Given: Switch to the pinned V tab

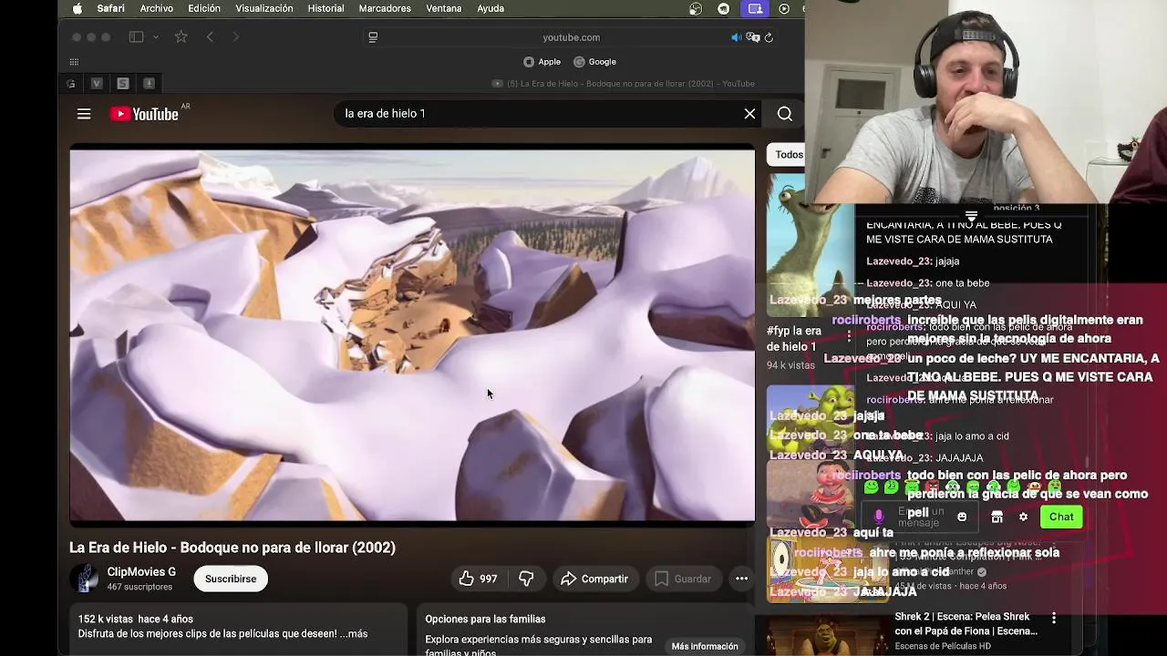Looking at the screenshot, I should click(x=97, y=84).
